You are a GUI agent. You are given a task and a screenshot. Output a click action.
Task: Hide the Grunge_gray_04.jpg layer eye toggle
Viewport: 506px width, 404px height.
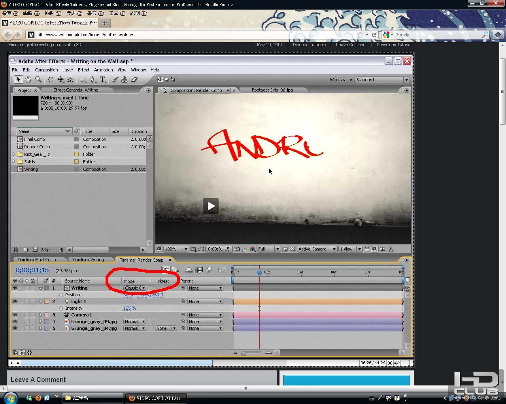[15, 328]
